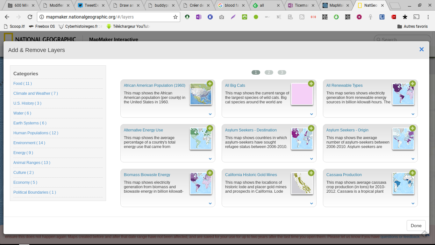Filter by U.S. History ( 3 ) category
Image resolution: width=435 pixels, height=245 pixels.
point(27,103)
